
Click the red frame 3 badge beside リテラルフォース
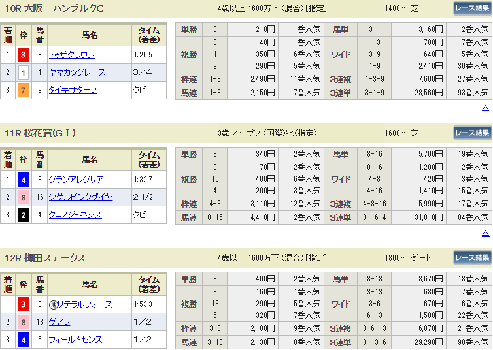pos(24,304)
